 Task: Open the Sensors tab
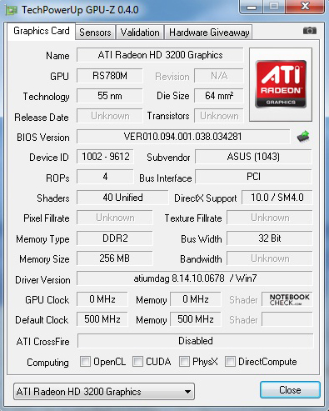tap(95, 33)
